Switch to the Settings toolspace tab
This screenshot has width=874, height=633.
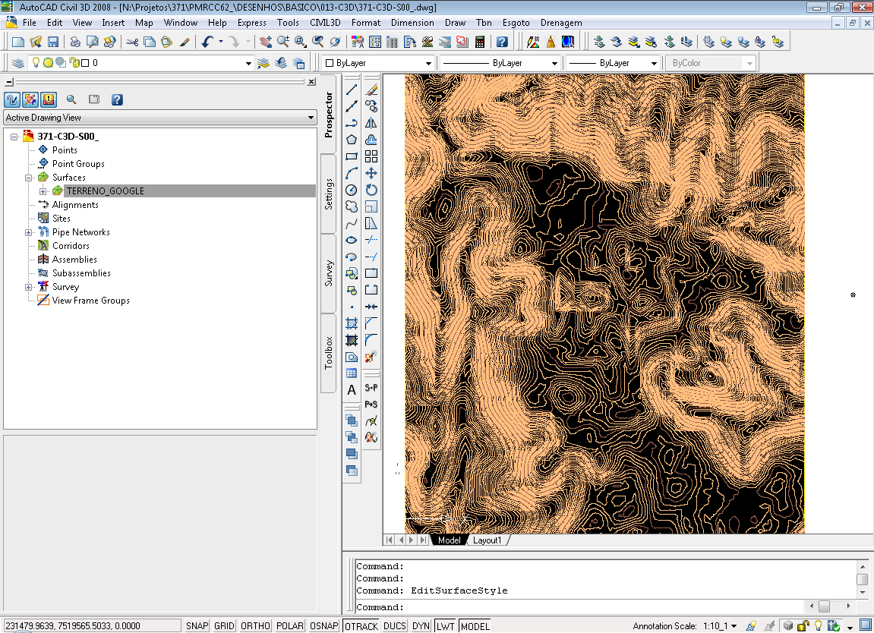click(329, 194)
